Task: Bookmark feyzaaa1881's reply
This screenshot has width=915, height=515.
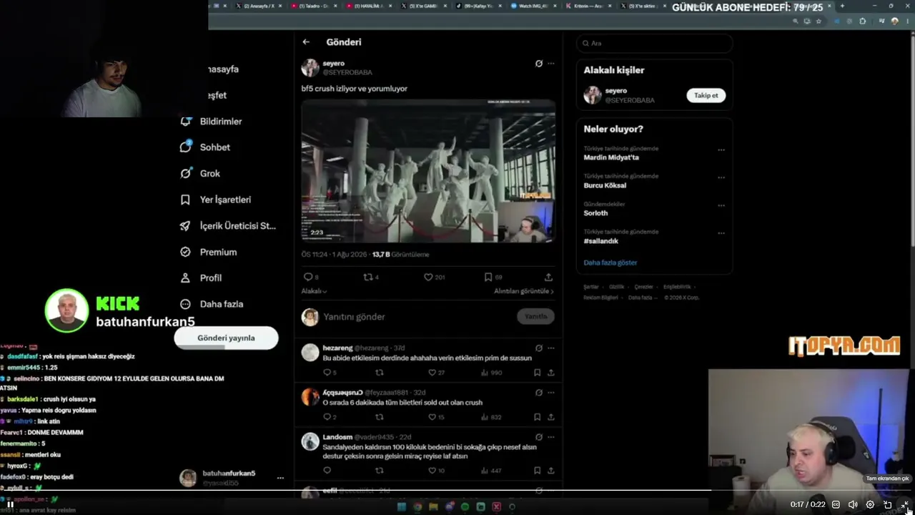Action: coord(537,417)
